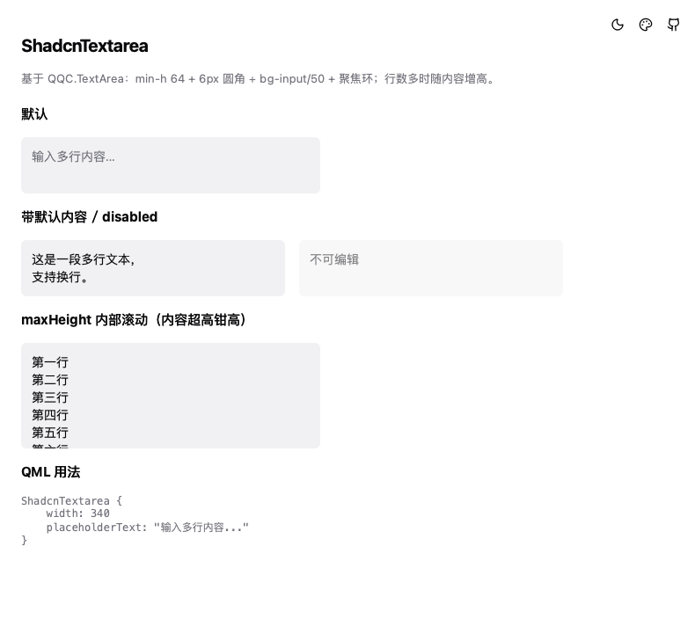This screenshot has height=619, width=695.
Task: Click the 默认 section heading
Action: [x=34, y=114]
